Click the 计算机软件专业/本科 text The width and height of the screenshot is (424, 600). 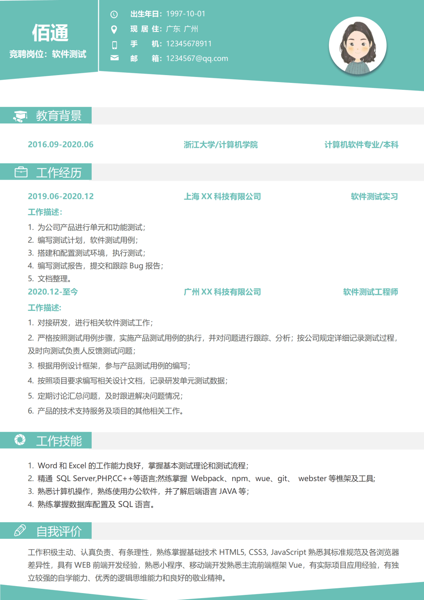click(361, 145)
